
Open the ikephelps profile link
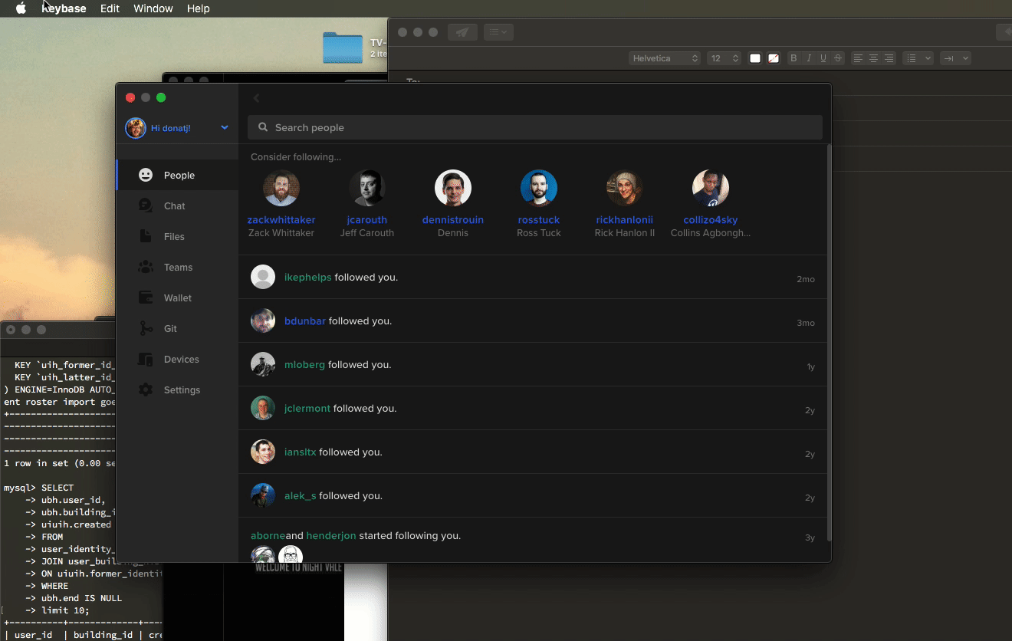tap(307, 277)
